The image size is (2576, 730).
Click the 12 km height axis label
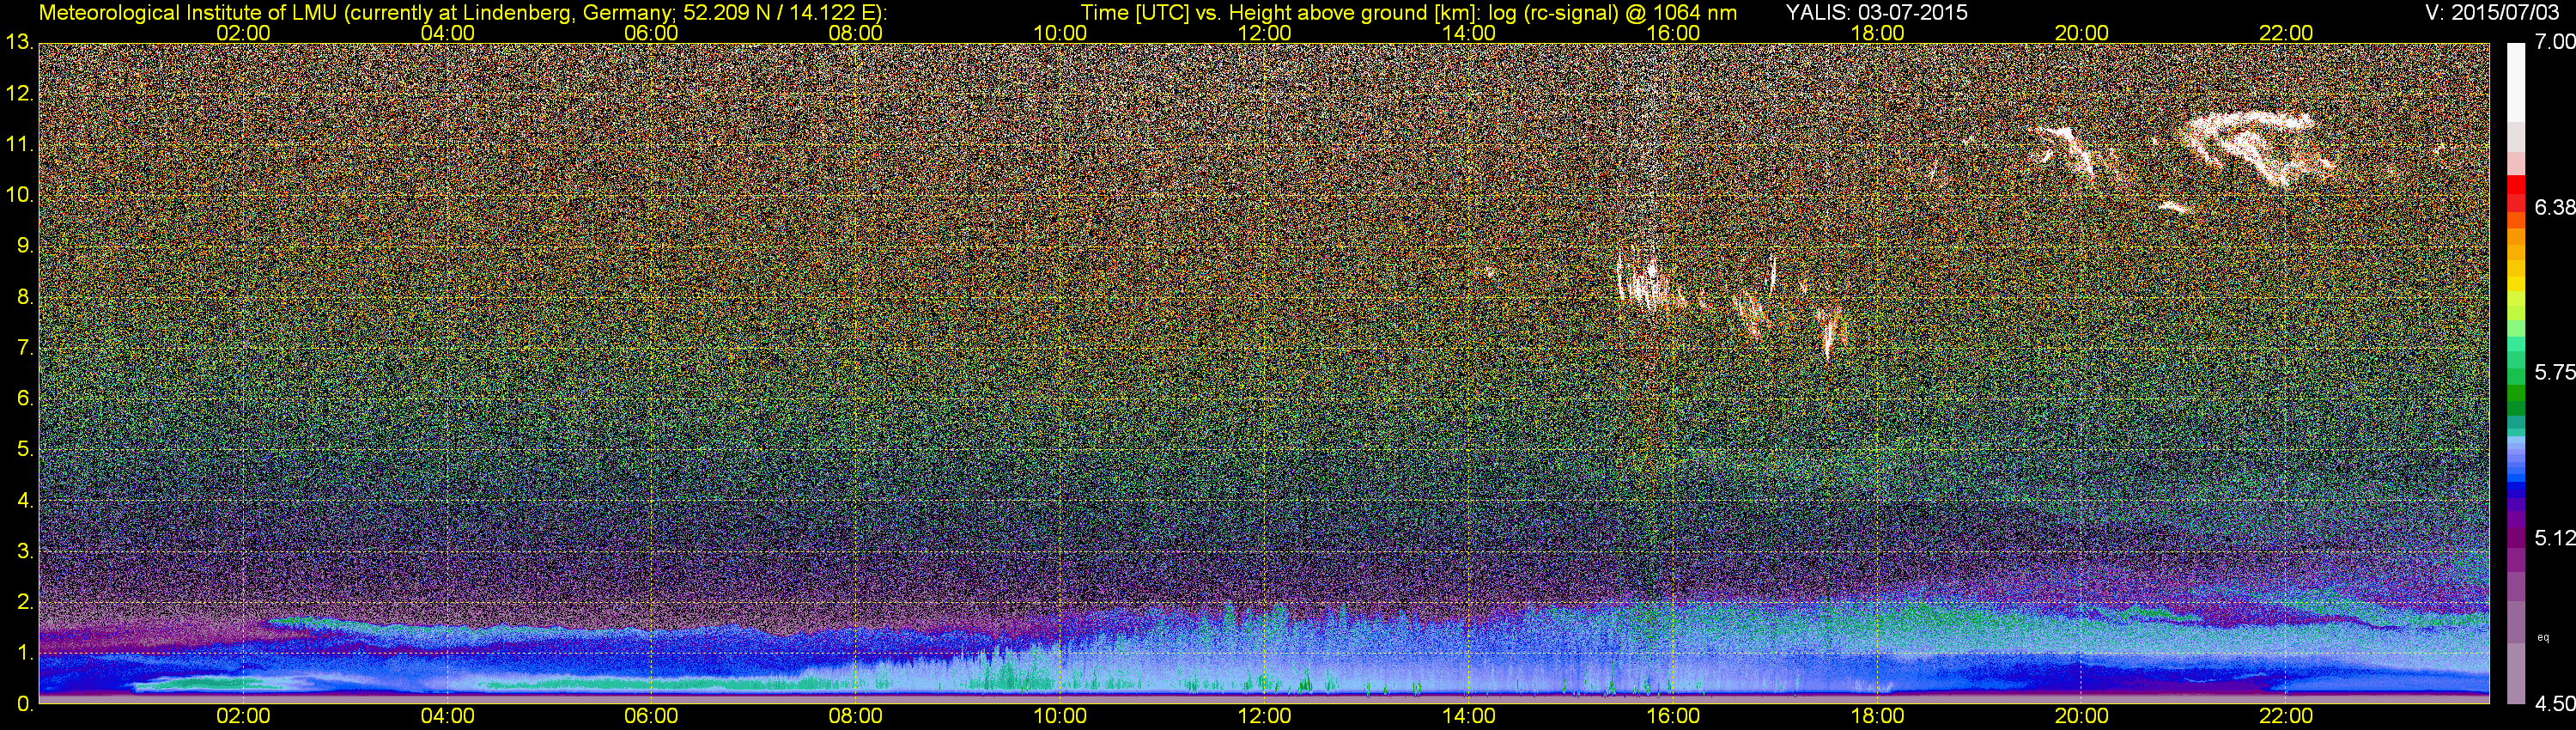point(19,94)
